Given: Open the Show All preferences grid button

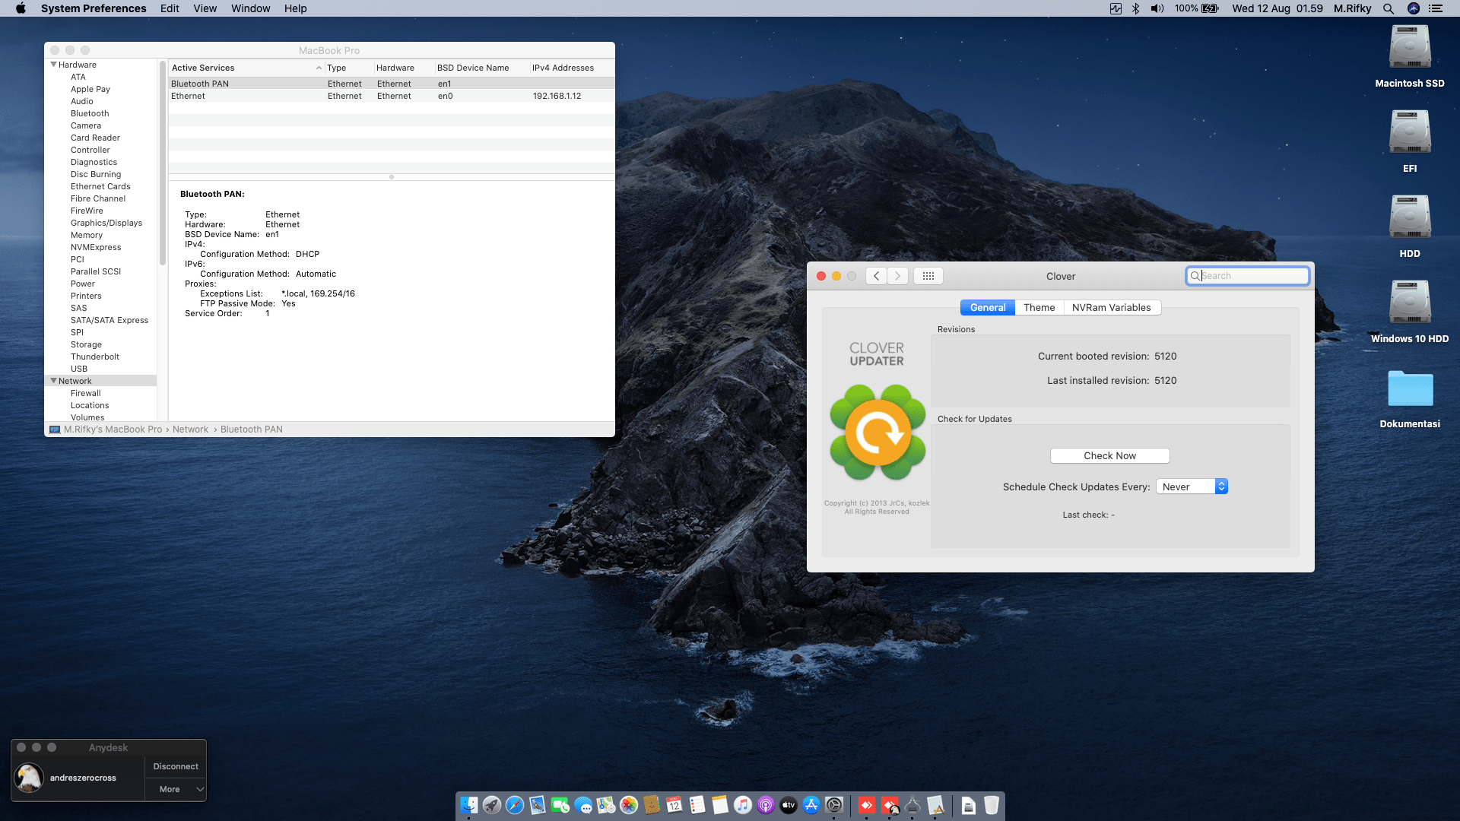Looking at the screenshot, I should [x=928, y=276].
